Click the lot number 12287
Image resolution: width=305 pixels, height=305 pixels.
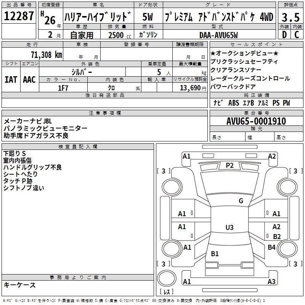coord(19,16)
